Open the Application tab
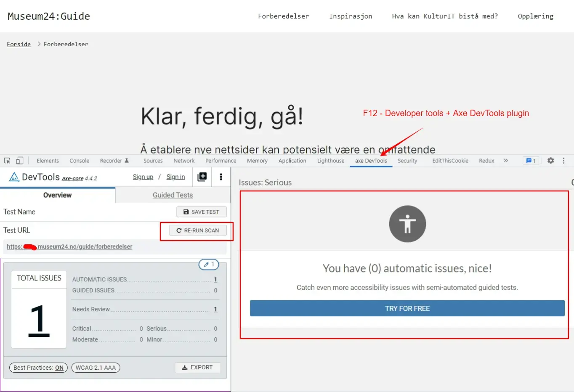 coord(292,161)
